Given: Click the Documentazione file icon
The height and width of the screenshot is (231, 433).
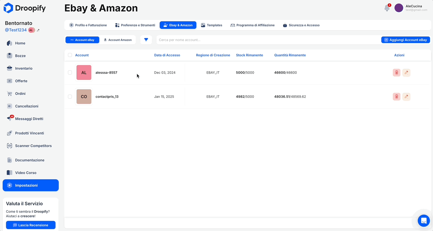Looking at the screenshot, I should (9, 160).
